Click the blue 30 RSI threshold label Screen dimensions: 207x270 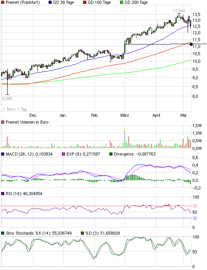[194, 218]
